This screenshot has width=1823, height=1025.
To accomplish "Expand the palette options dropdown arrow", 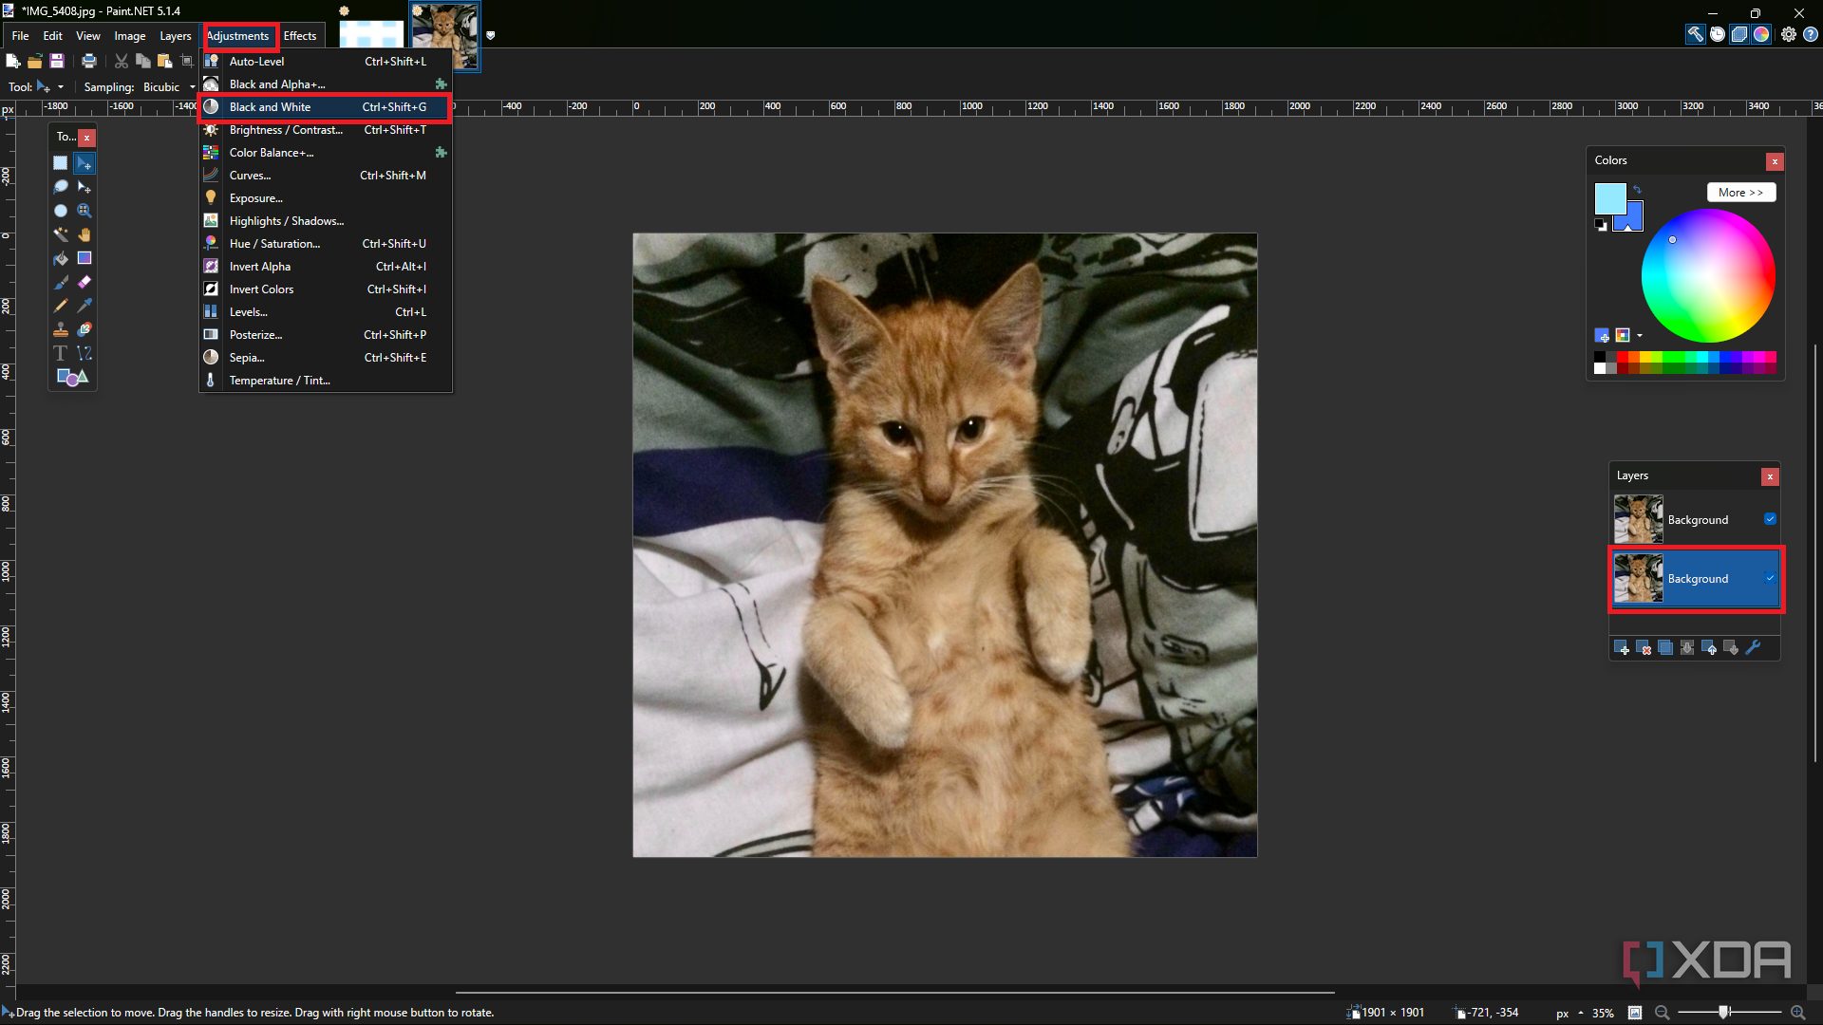I will coord(1640,335).
